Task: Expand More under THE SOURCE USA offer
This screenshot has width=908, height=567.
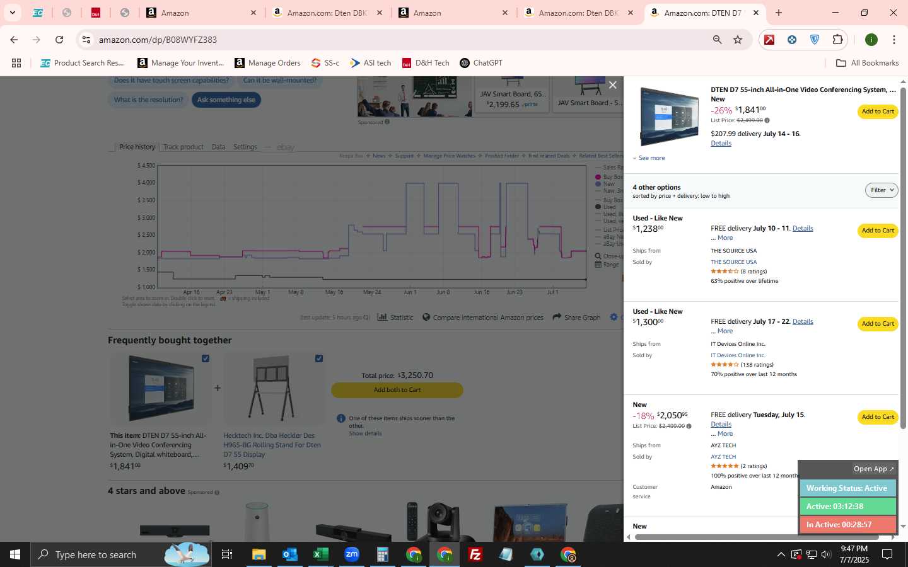Action: 725,238
